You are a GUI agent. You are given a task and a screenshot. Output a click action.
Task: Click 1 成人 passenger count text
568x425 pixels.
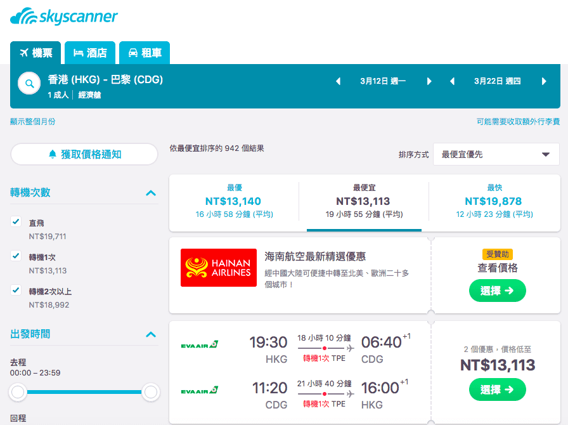click(x=58, y=95)
